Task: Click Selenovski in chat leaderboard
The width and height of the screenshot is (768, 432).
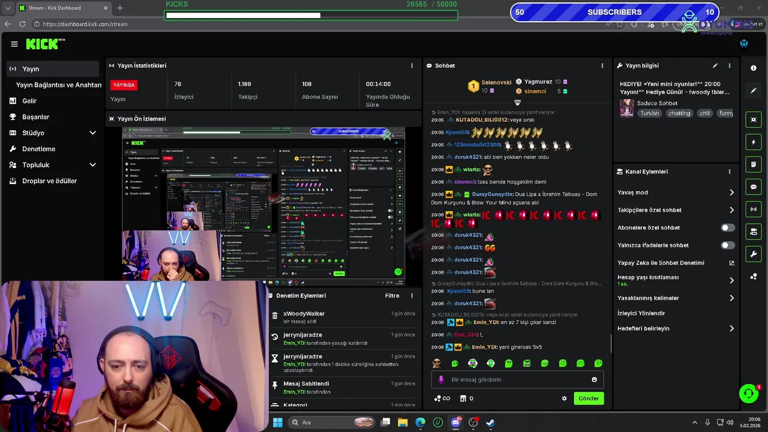Action: tap(496, 82)
